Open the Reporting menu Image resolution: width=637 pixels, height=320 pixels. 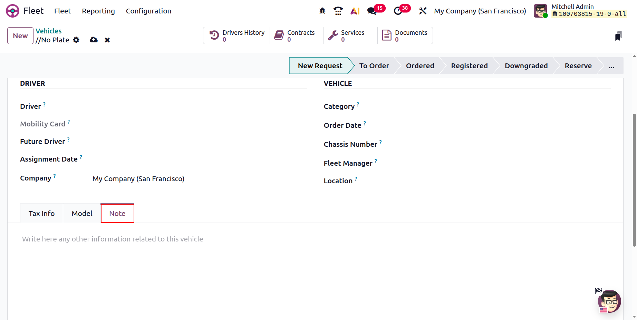(98, 11)
